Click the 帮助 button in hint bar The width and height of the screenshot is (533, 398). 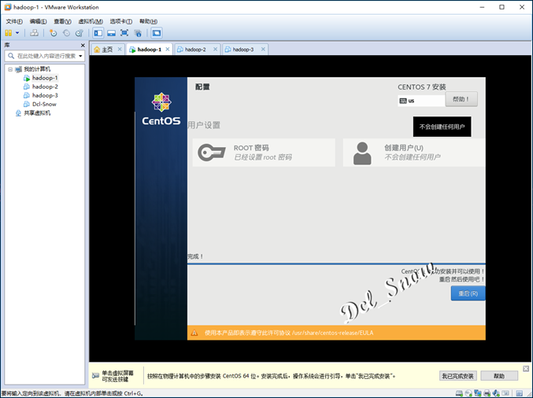pos(499,376)
